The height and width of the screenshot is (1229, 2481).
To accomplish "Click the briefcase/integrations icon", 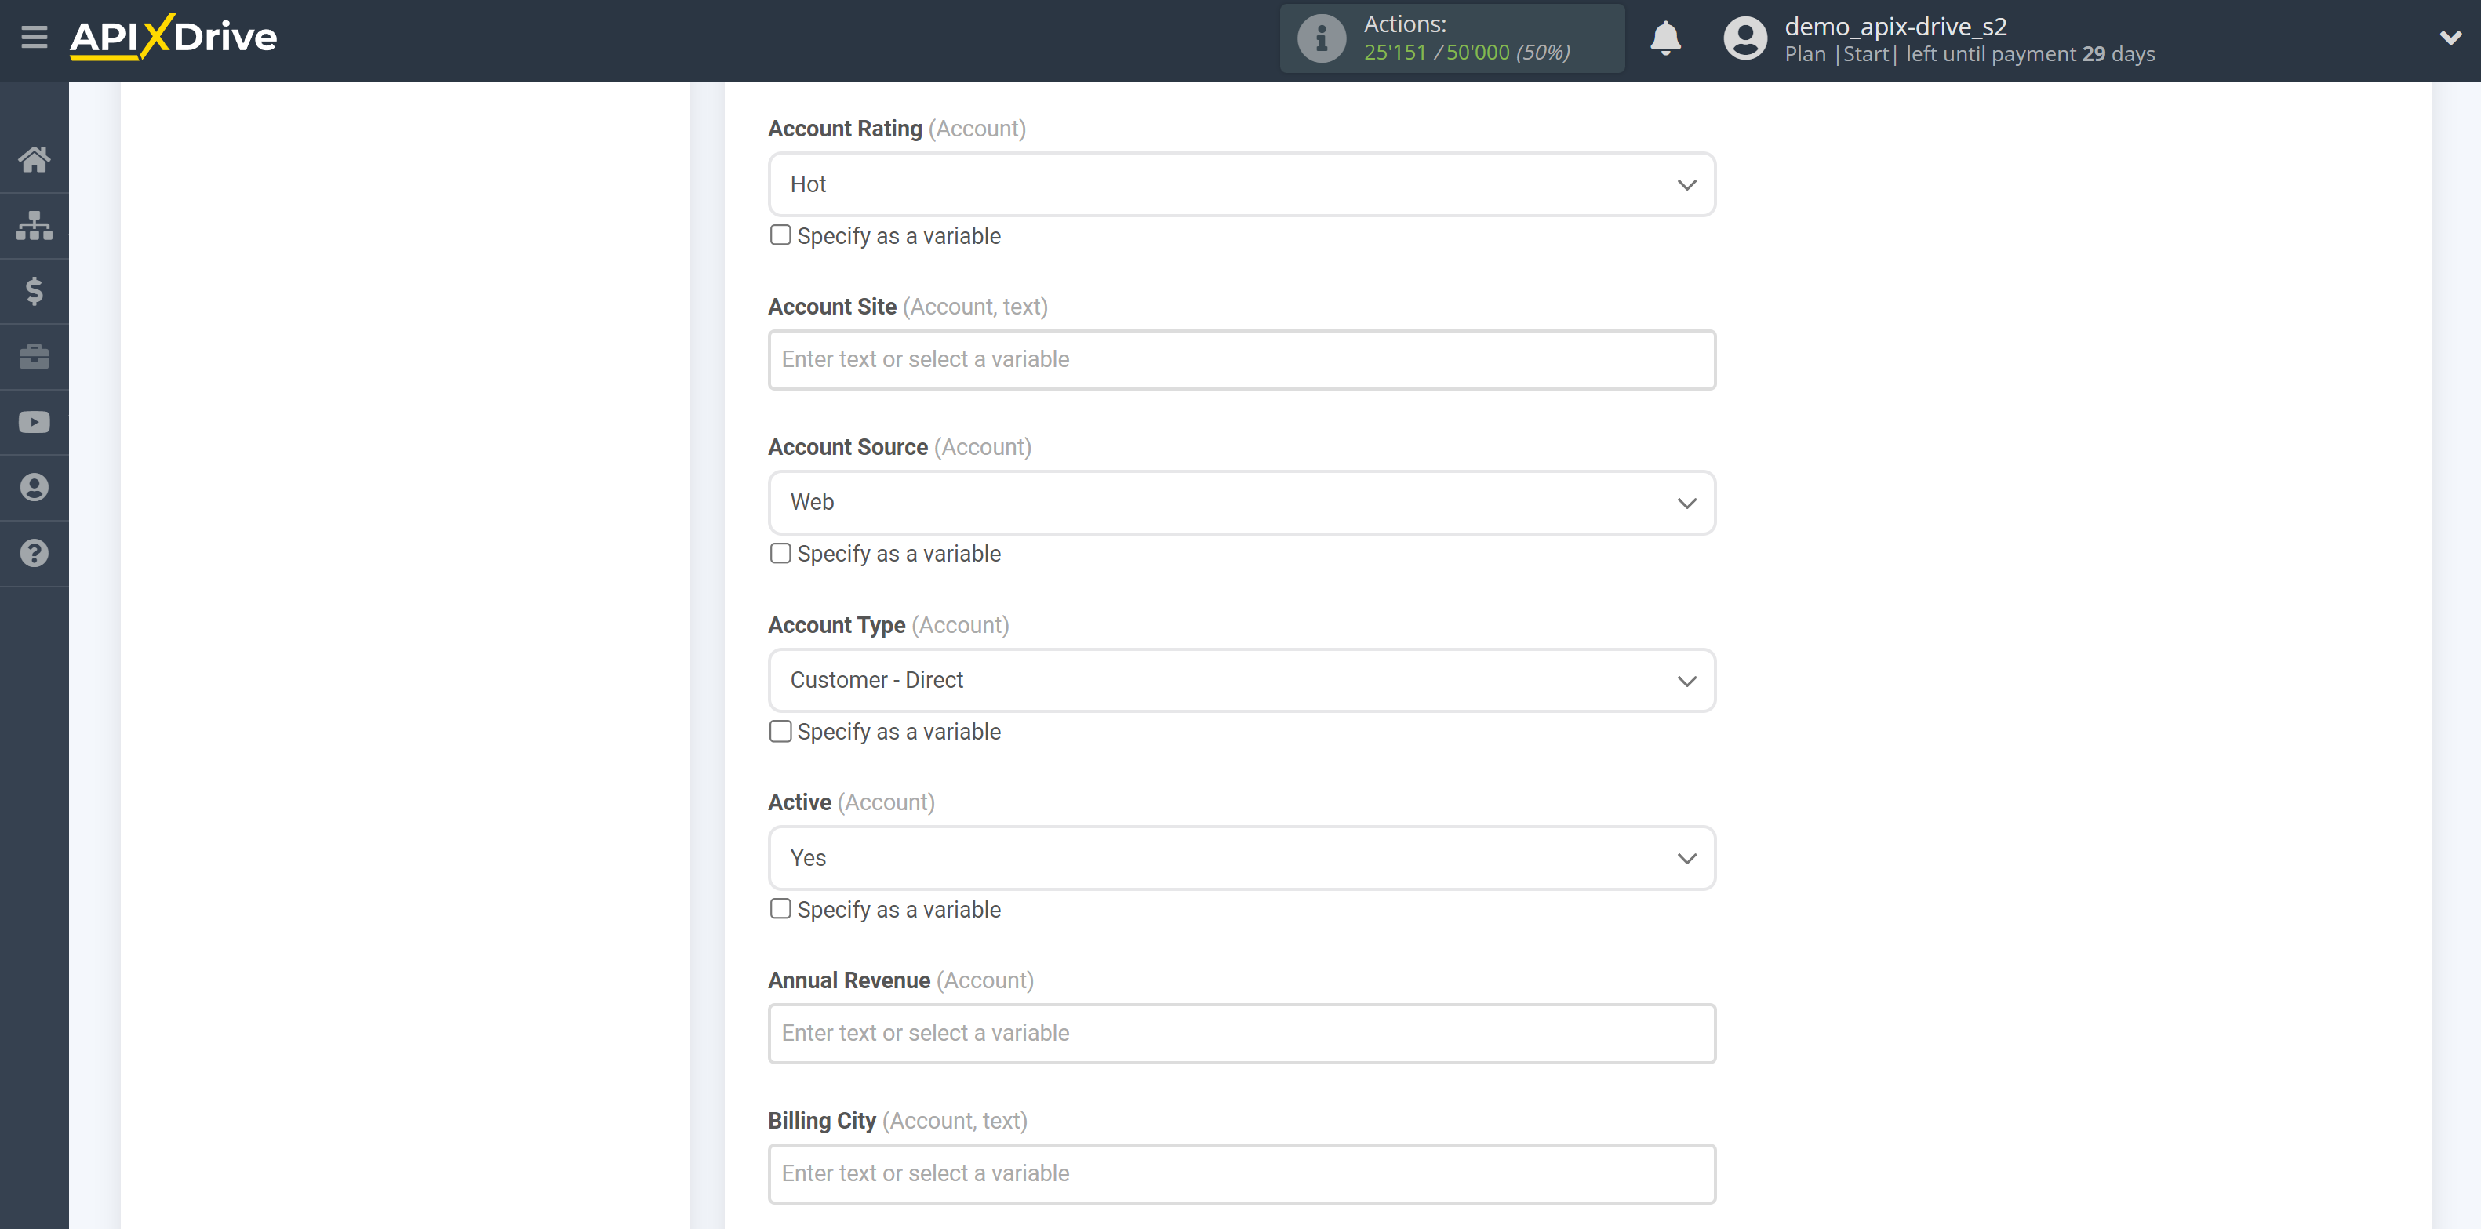I will 33,356.
